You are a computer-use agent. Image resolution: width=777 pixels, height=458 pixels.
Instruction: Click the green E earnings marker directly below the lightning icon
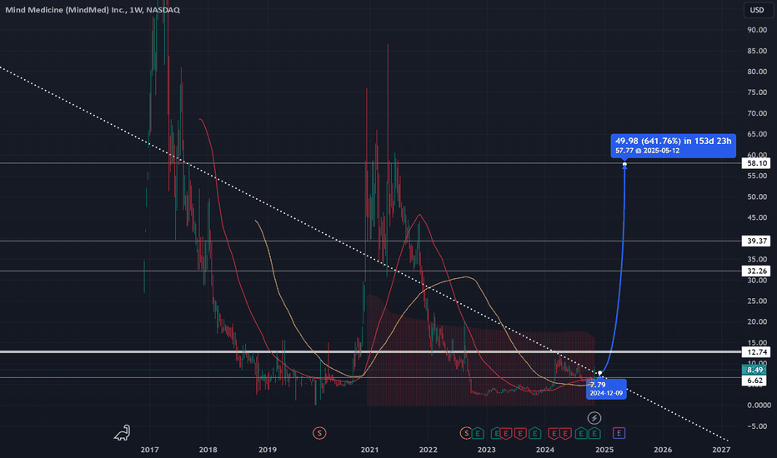[x=594, y=433]
